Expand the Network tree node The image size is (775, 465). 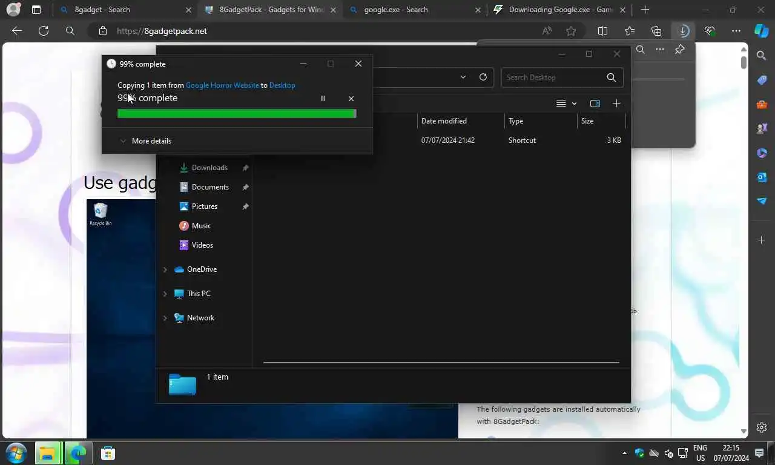165,318
